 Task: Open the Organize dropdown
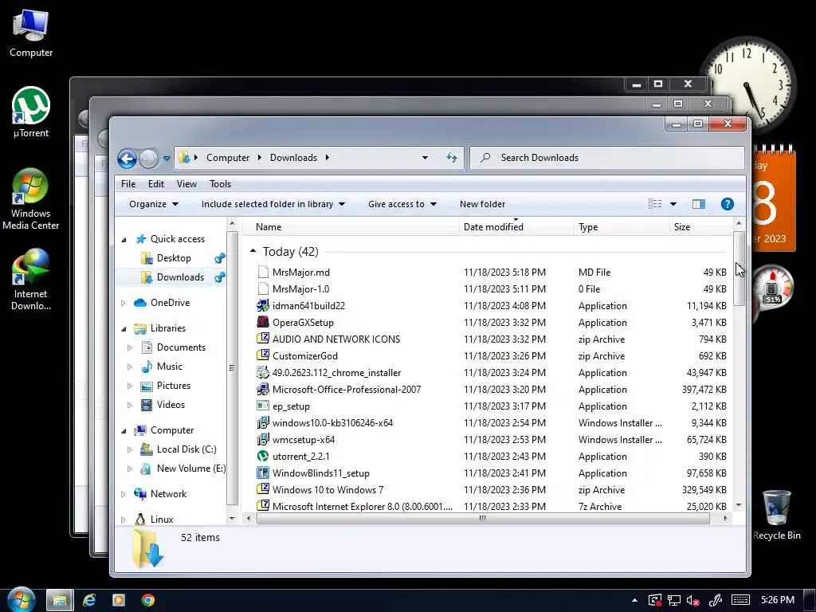tap(154, 204)
